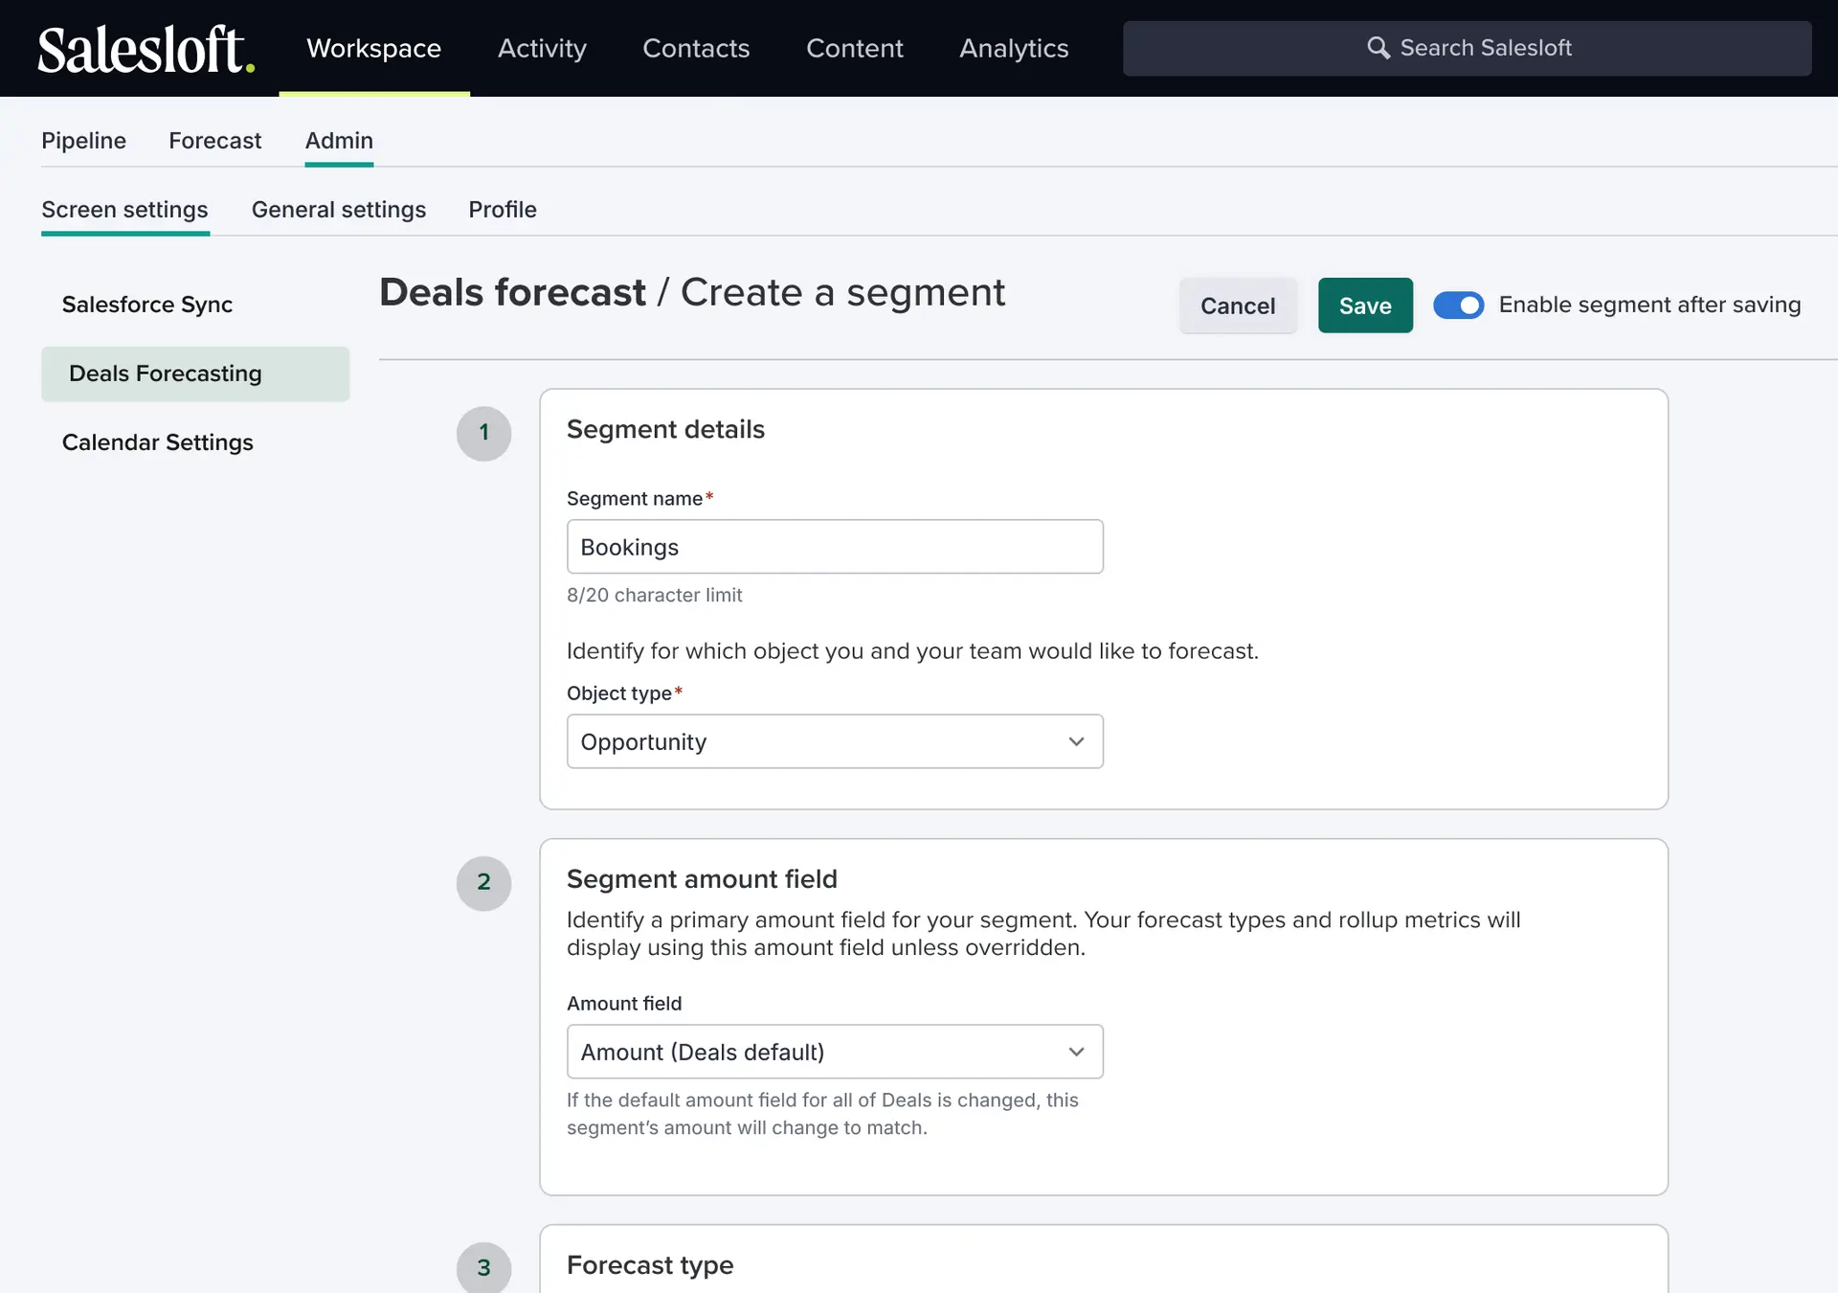Click the 'Segment details' heading
Image resolution: width=1838 pixels, height=1293 pixels.
click(x=665, y=429)
